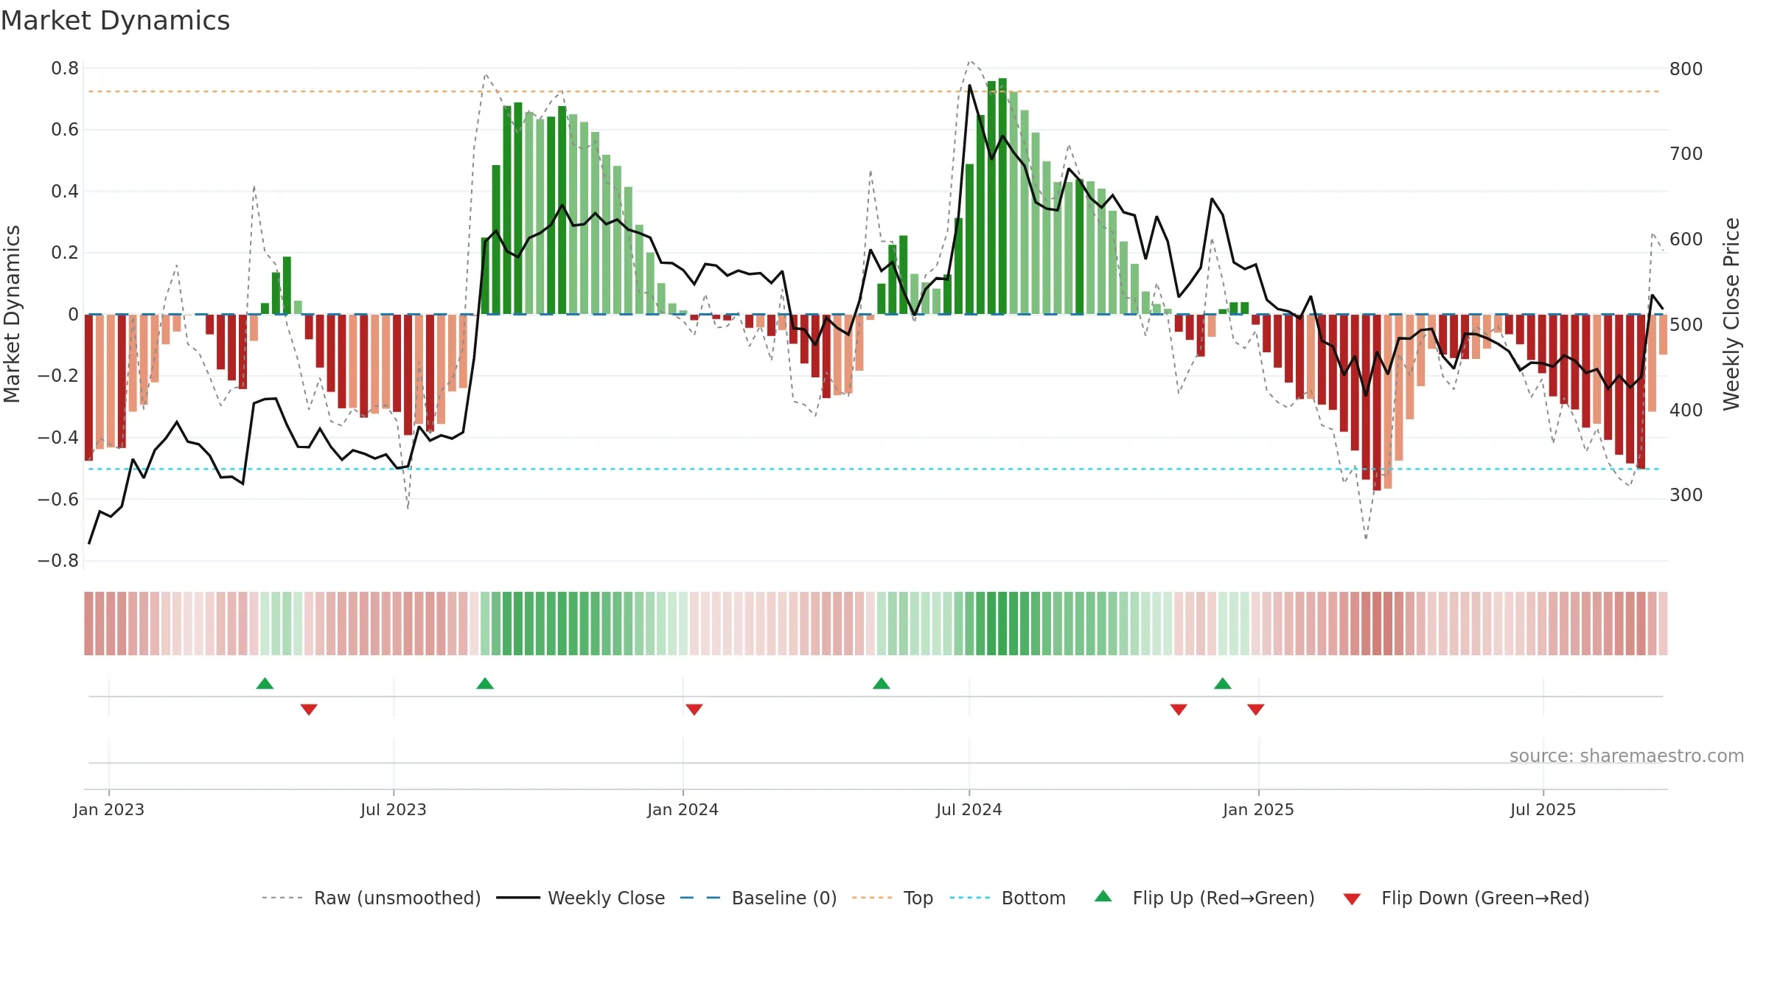Click the Jan 2023 axis label
The image size is (1769, 995).
(109, 809)
